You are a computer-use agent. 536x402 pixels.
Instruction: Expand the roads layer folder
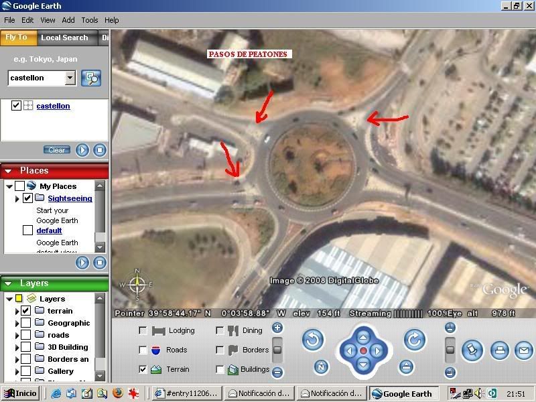pos(17,336)
